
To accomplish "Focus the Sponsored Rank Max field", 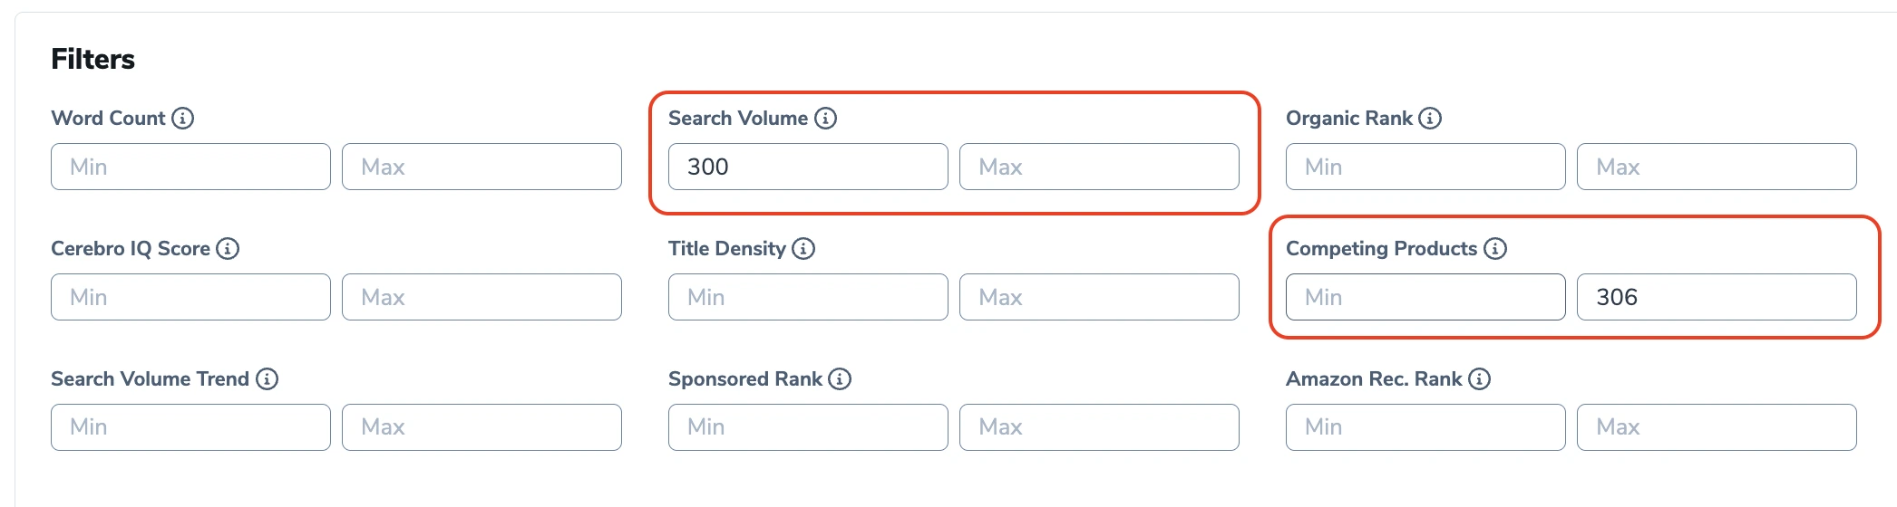I will 1099,427.
